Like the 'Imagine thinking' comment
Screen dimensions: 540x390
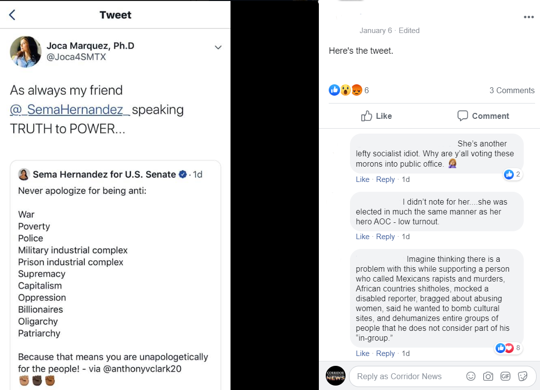(x=362, y=354)
